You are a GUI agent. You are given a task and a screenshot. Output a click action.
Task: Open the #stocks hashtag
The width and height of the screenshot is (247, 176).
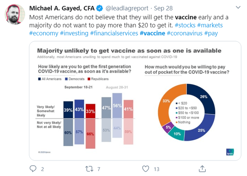coord(185,25)
